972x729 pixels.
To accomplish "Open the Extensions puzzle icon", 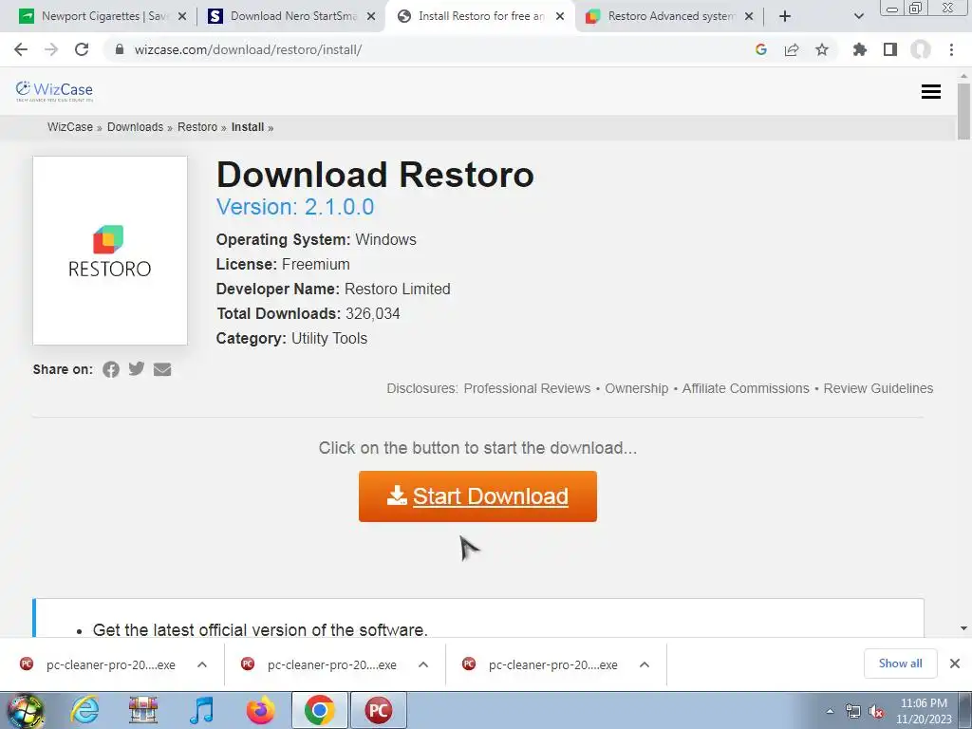I will [x=860, y=49].
